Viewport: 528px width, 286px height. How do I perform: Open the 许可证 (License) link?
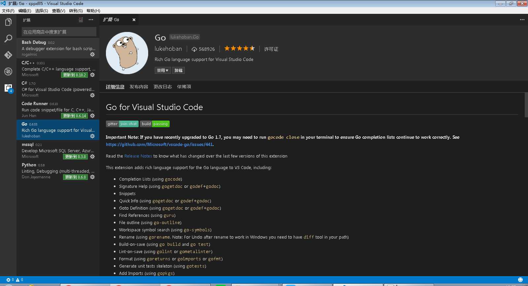coord(271,49)
